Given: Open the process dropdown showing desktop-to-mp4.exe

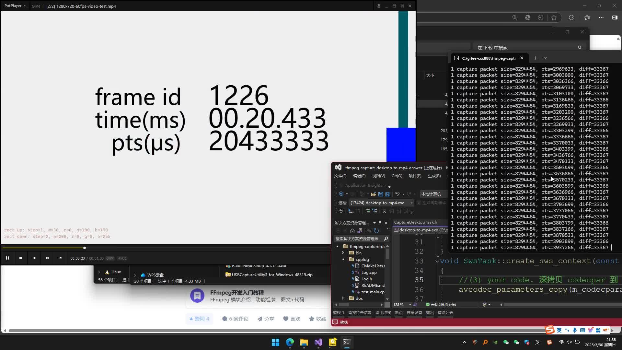Looking at the screenshot, I should [411, 203].
